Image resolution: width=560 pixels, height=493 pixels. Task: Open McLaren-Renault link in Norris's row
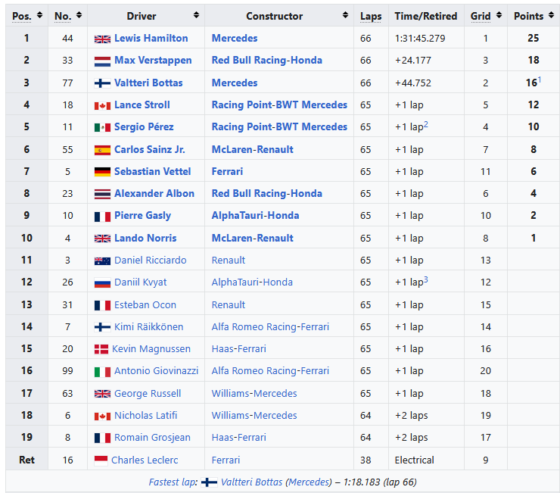tap(253, 238)
